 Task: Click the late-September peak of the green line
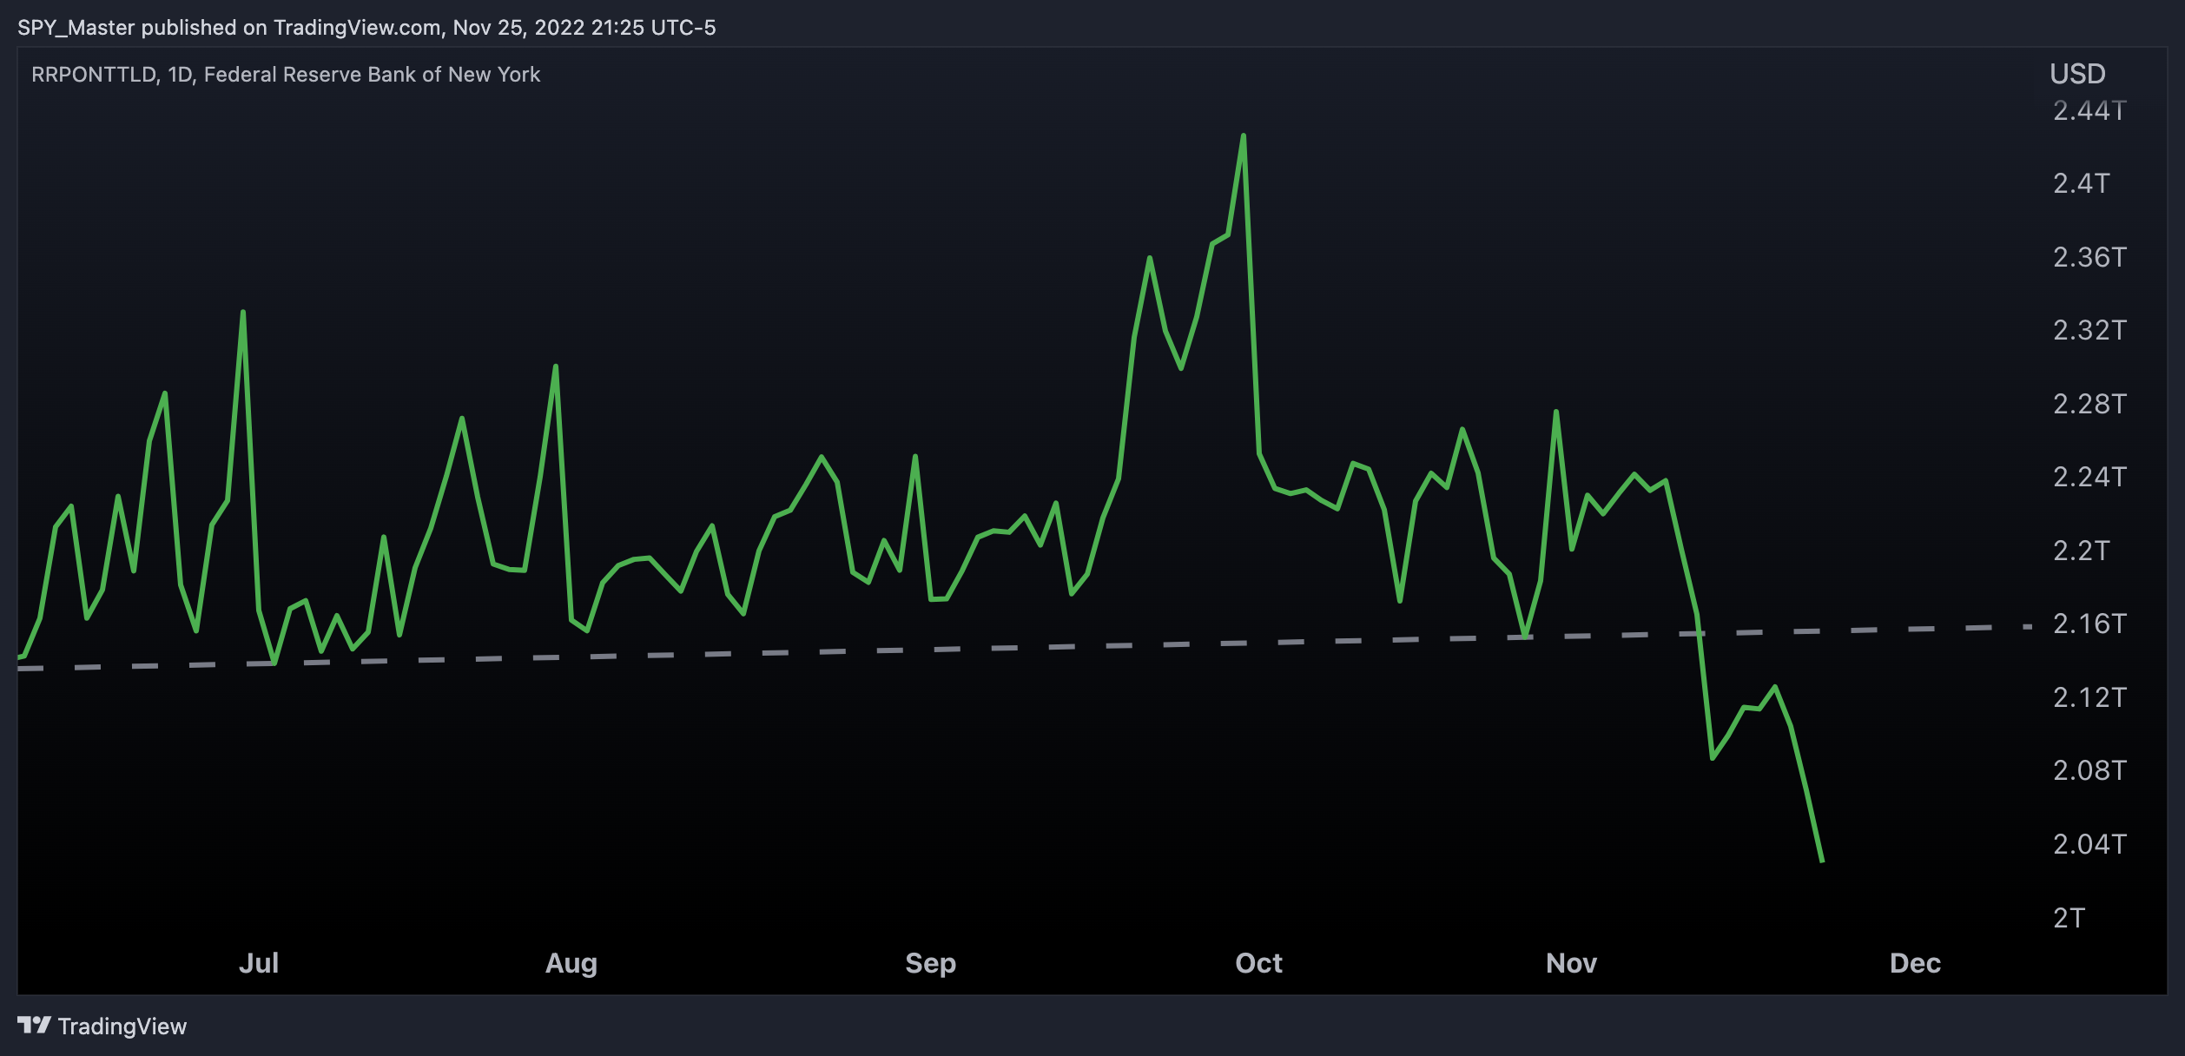point(1244,136)
